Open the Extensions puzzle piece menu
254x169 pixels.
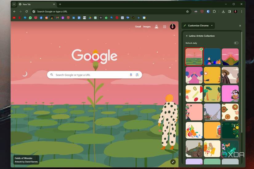[x=214, y=11]
